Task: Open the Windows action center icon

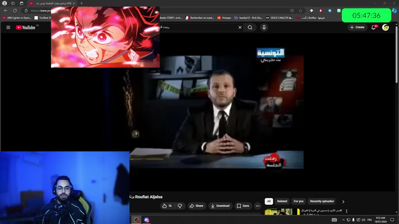Action: coord(392,220)
